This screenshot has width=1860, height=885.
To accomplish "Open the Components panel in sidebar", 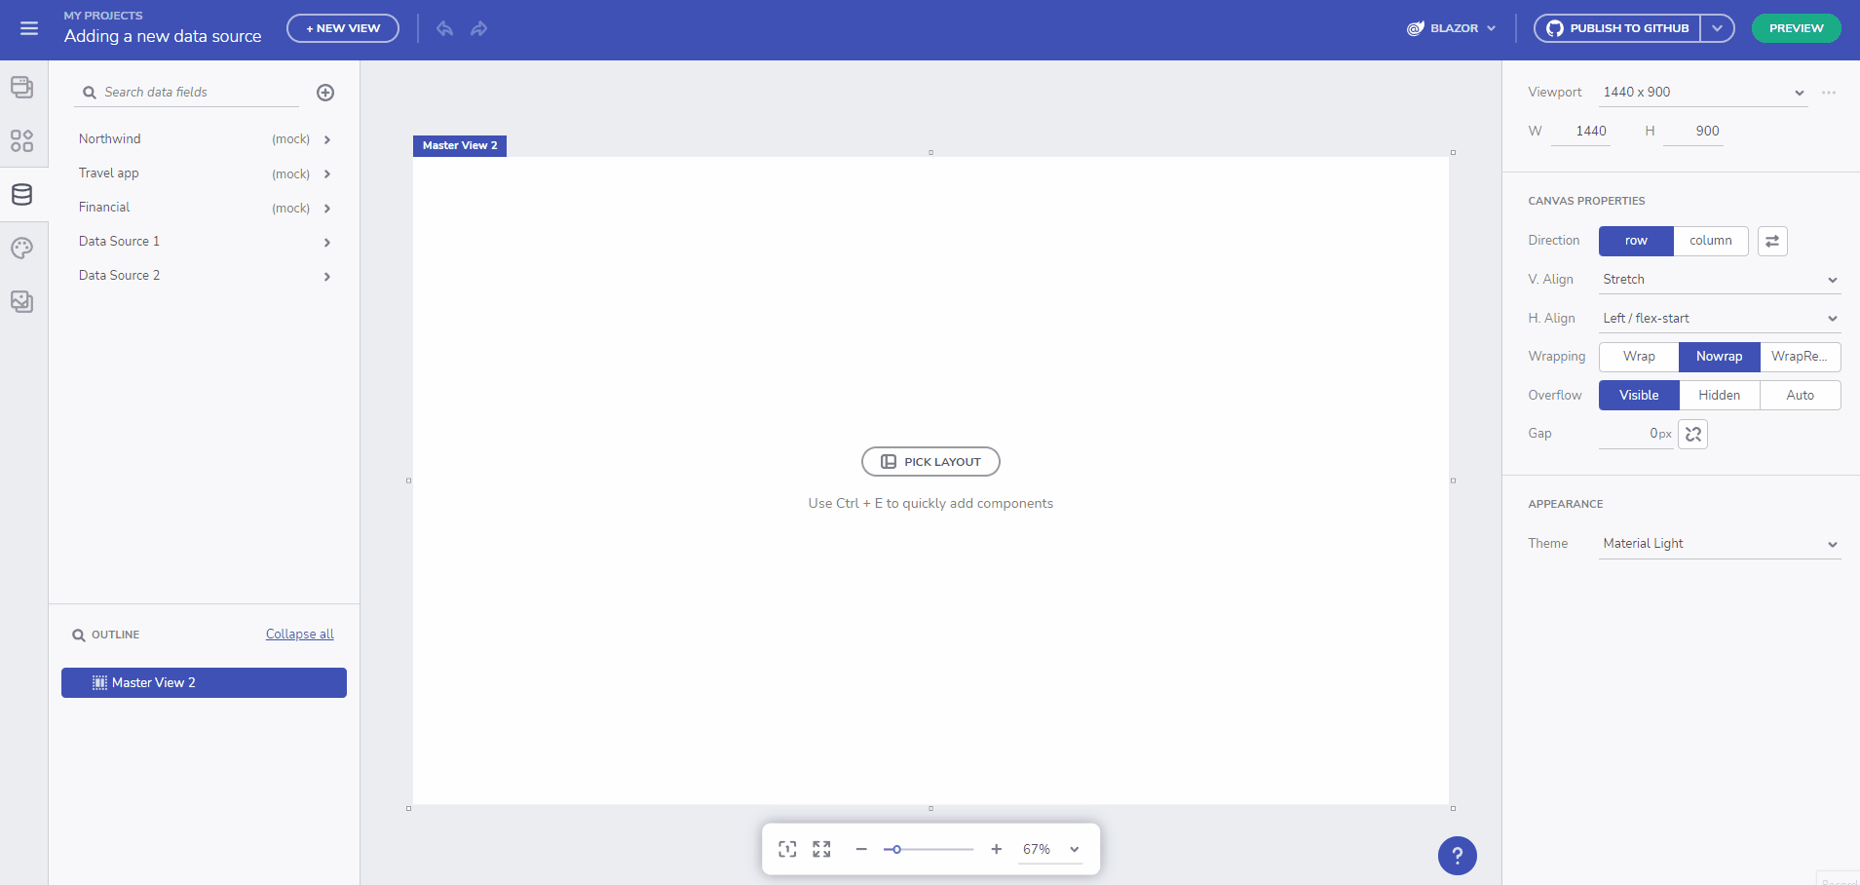I will click(x=21, y=141).
